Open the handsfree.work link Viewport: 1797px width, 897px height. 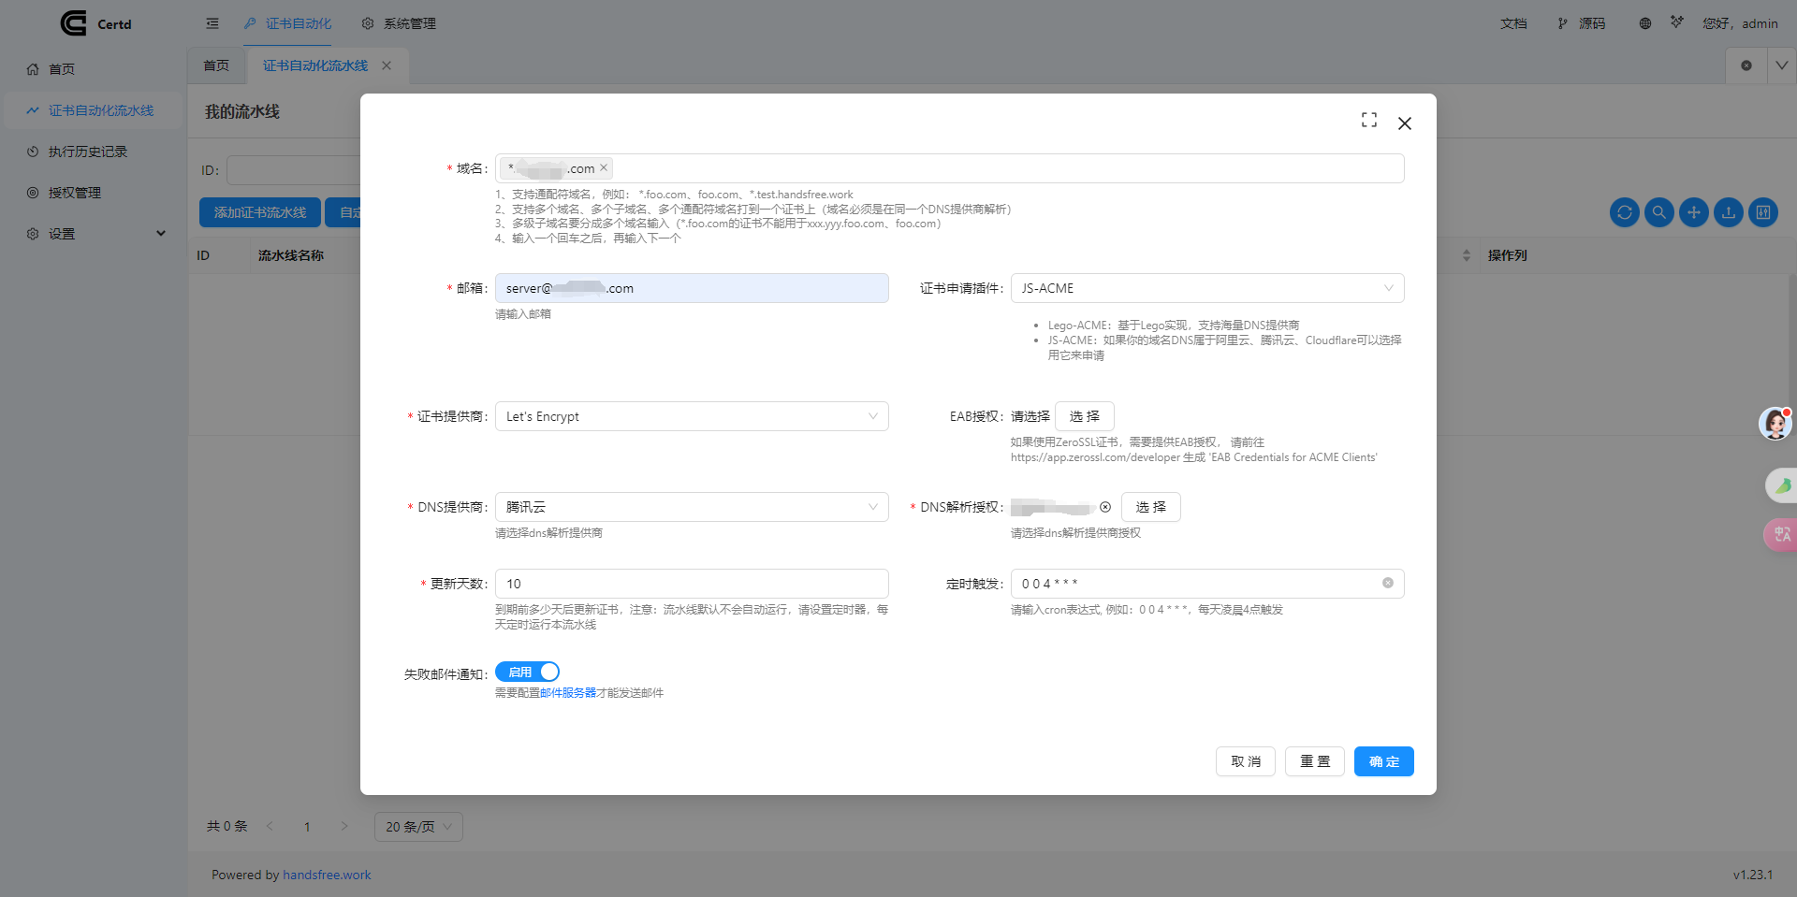click(x=327, y=875)
